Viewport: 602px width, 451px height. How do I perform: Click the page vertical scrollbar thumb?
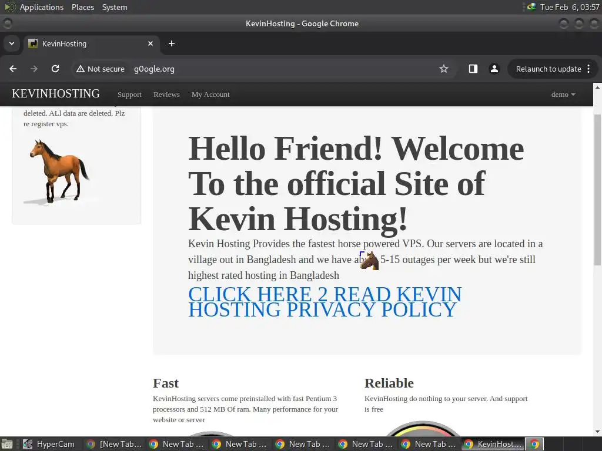click(x=597, y=190)
